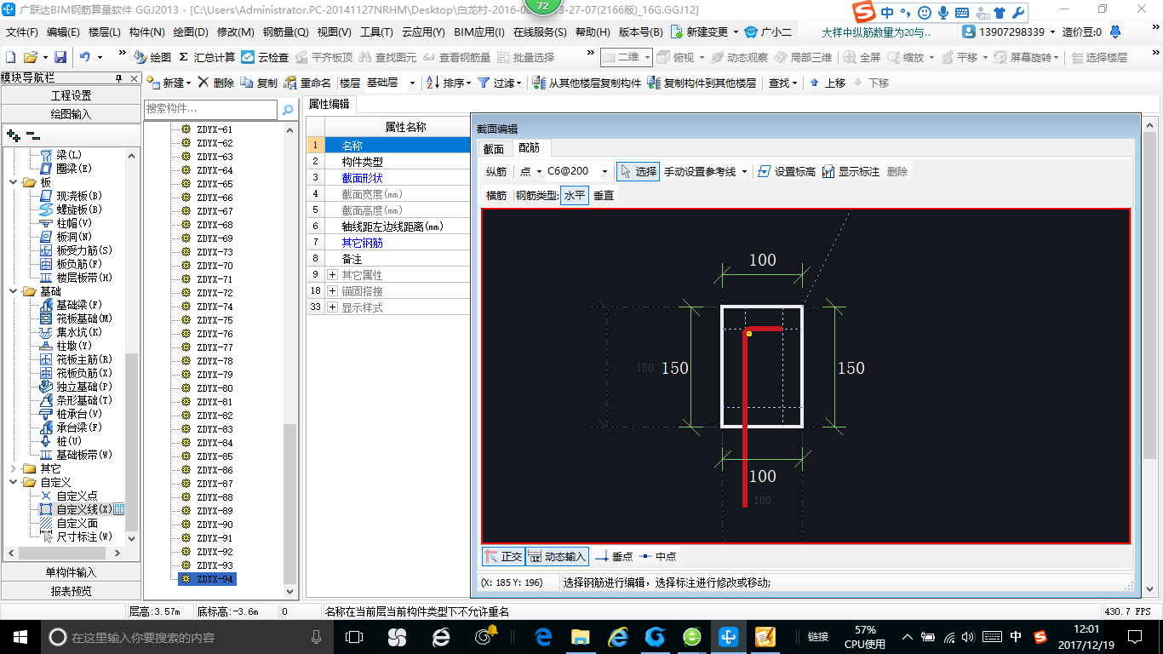Click 工程设置 navigation button
Screen dimensions: 1163x654
71,95
